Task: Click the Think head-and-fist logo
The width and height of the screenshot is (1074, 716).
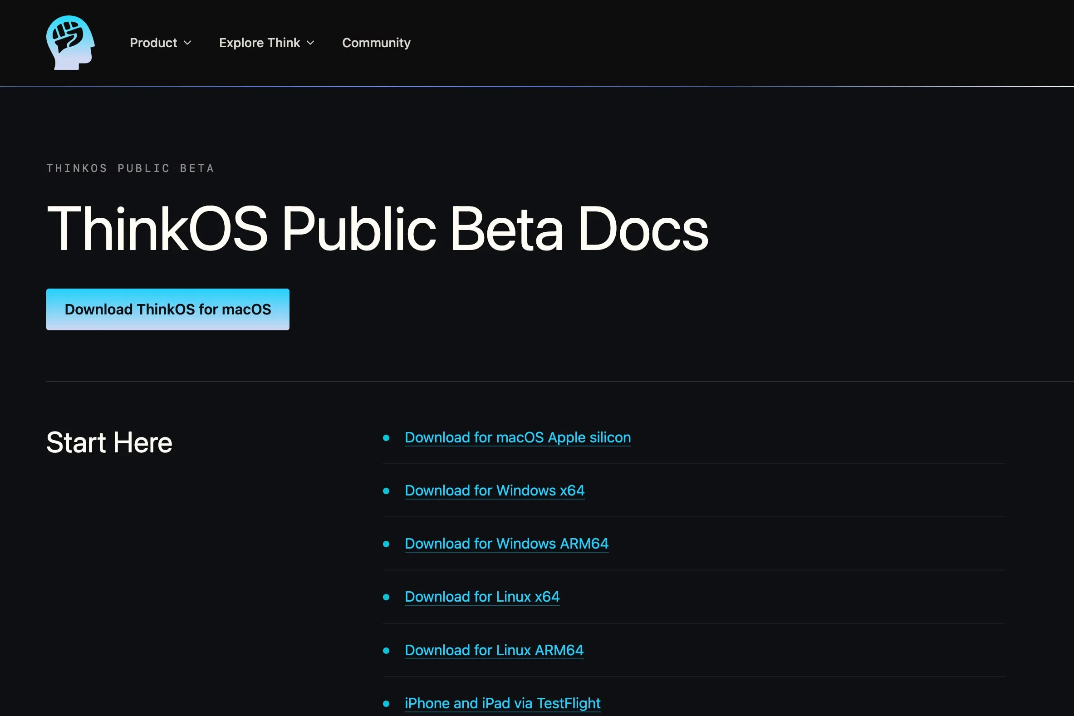Action: [x=70, y=43]
